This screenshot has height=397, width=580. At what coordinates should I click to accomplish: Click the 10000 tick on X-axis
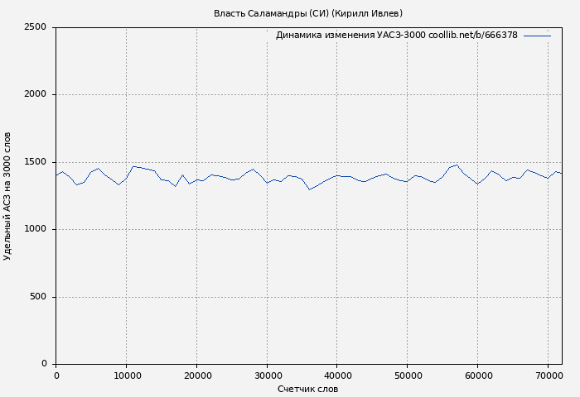[x=126, y=375]
